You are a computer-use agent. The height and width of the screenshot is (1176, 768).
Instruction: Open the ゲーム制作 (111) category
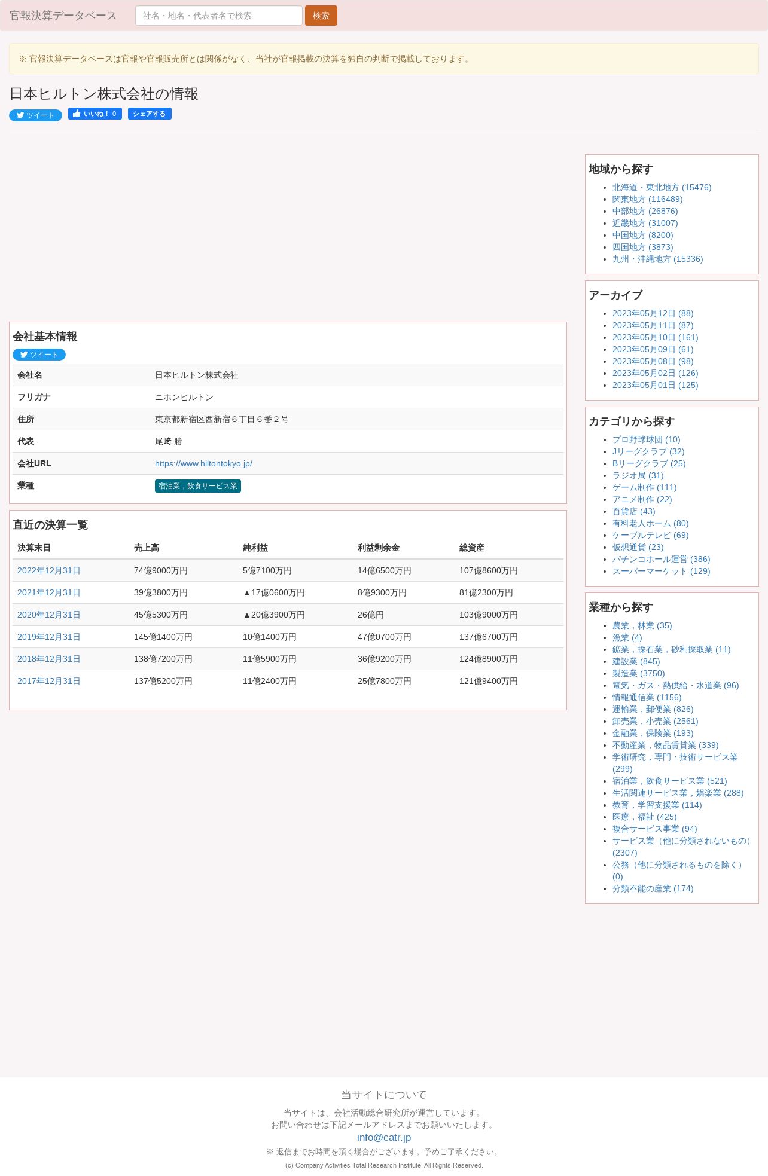(x=644, y=487)
